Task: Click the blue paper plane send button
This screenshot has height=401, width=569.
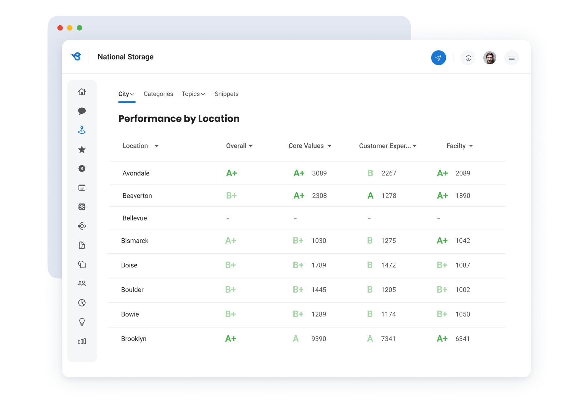Action: [x=438, y=58]
